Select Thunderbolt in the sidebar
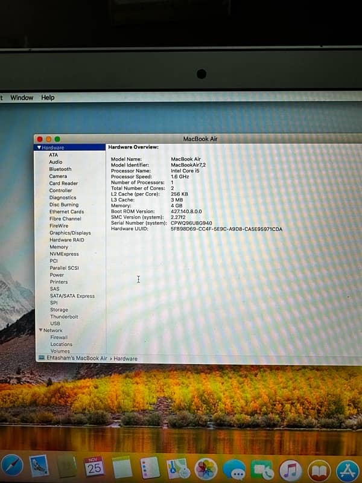The height and width of the screenshot is (483, 362). coord(65,316)
